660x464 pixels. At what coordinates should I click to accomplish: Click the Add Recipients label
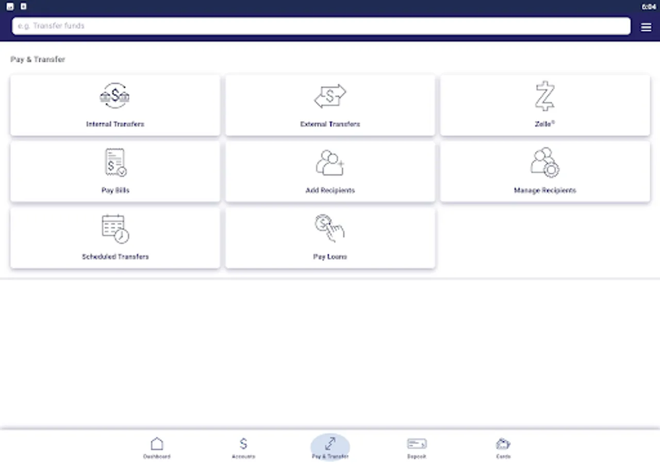[330, 190]
